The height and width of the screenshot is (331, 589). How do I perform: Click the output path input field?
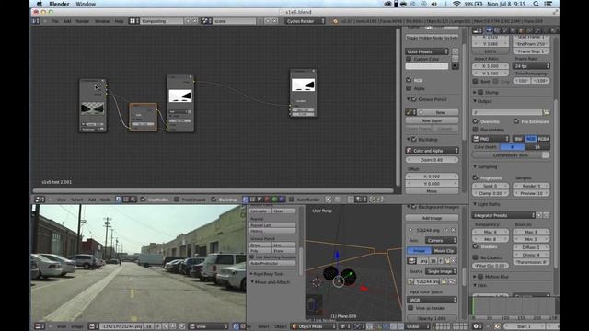[507, 112]
